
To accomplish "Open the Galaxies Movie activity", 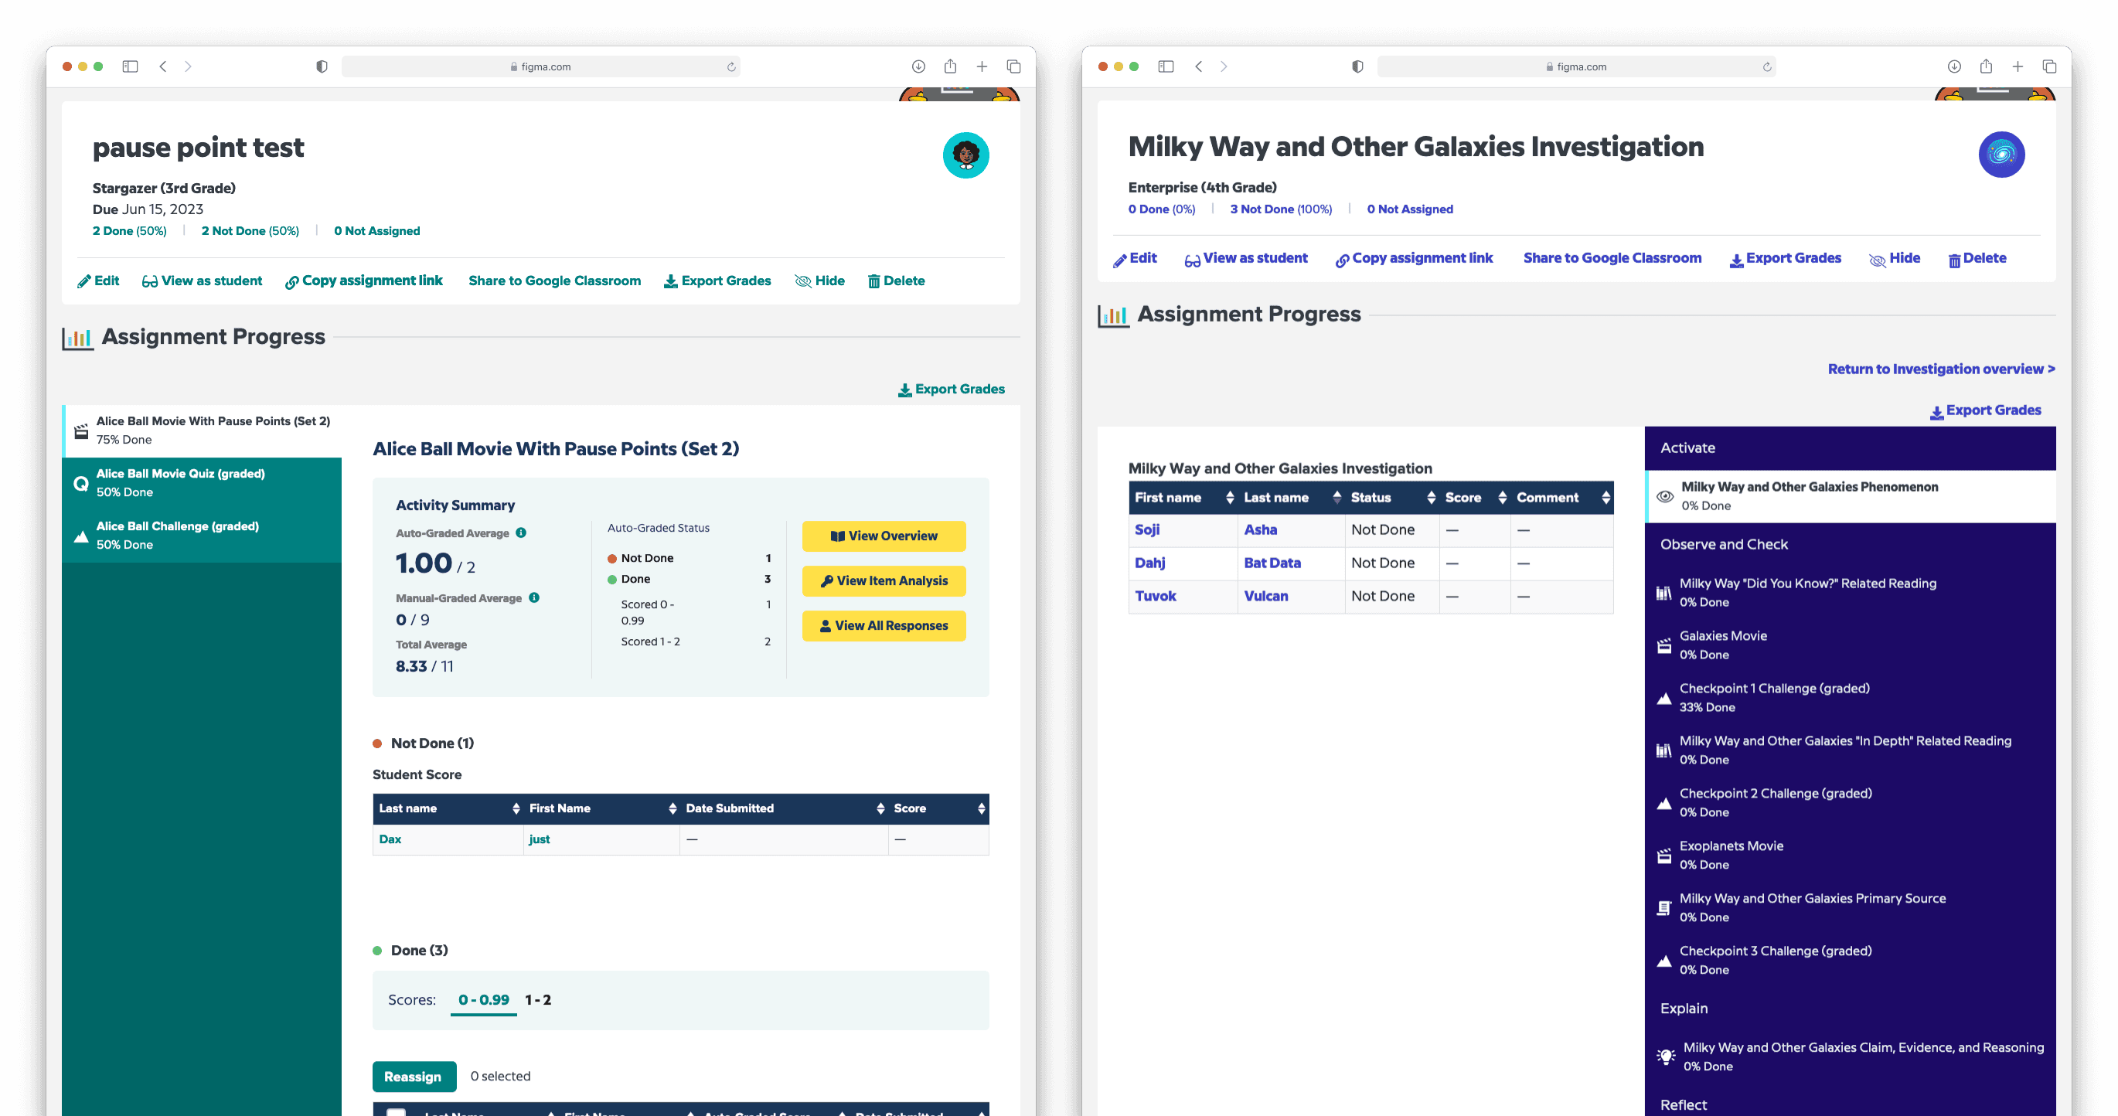I will tap(1851, 645).
